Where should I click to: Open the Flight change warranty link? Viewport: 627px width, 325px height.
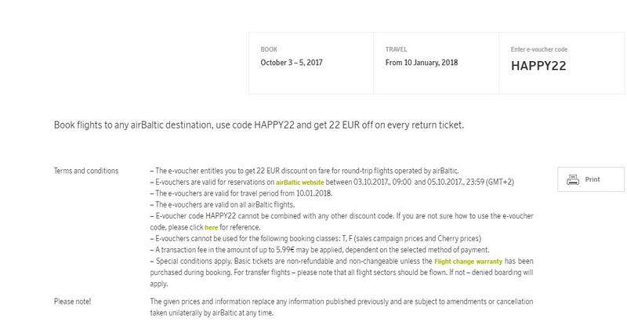tap(468, 262)
